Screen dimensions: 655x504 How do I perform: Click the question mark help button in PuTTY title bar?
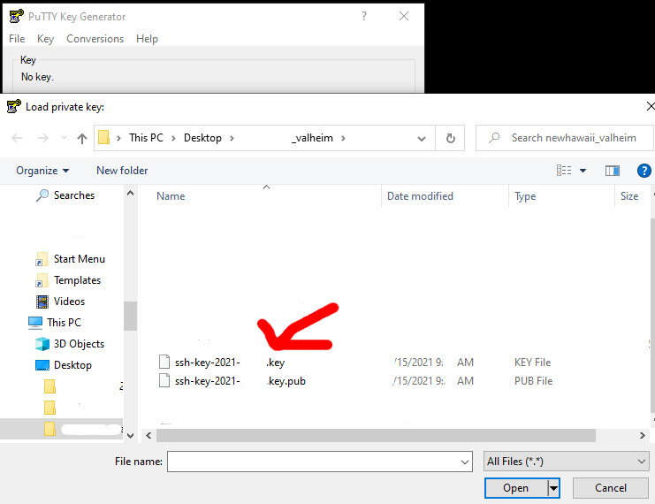(x=364, y=16)
